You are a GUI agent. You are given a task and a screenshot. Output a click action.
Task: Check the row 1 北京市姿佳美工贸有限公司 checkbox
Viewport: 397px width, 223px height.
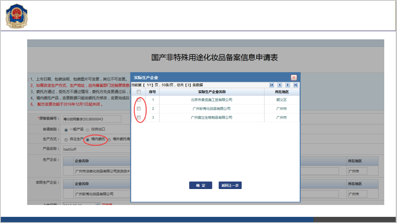pos(139,100)
